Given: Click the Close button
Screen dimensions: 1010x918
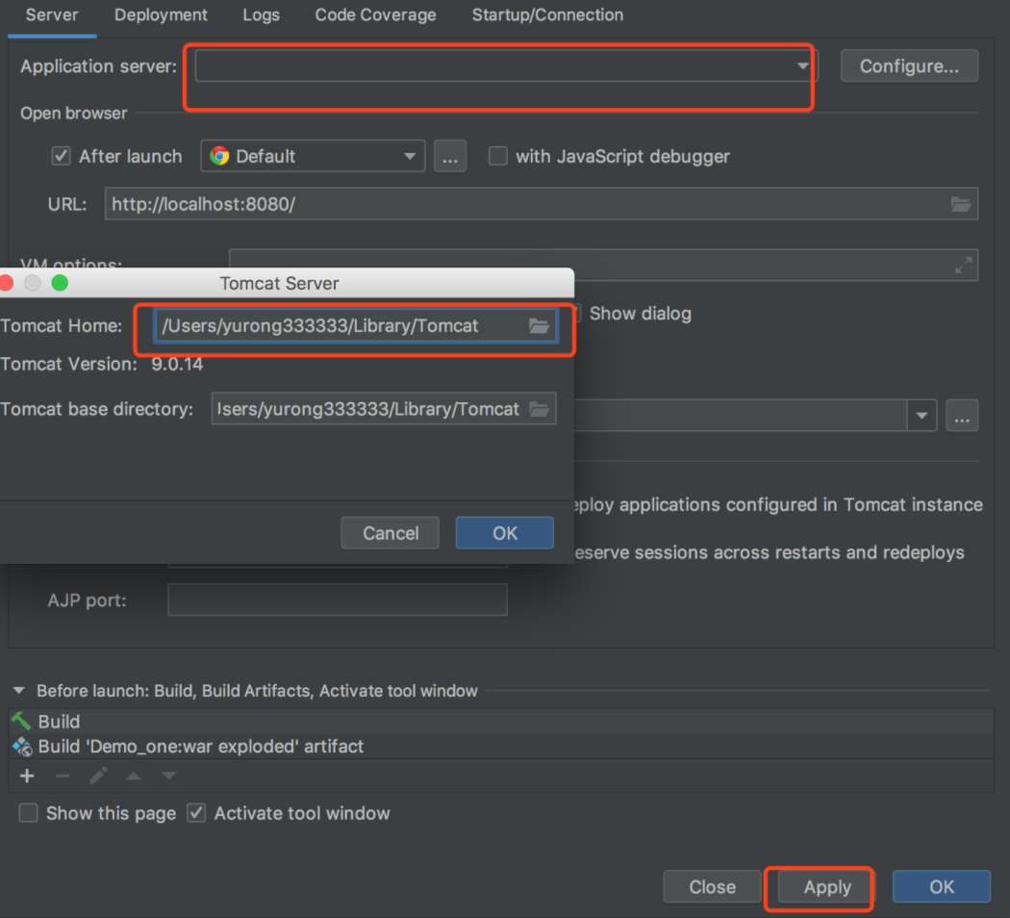Looking at the screenshot, I should 713,886.
